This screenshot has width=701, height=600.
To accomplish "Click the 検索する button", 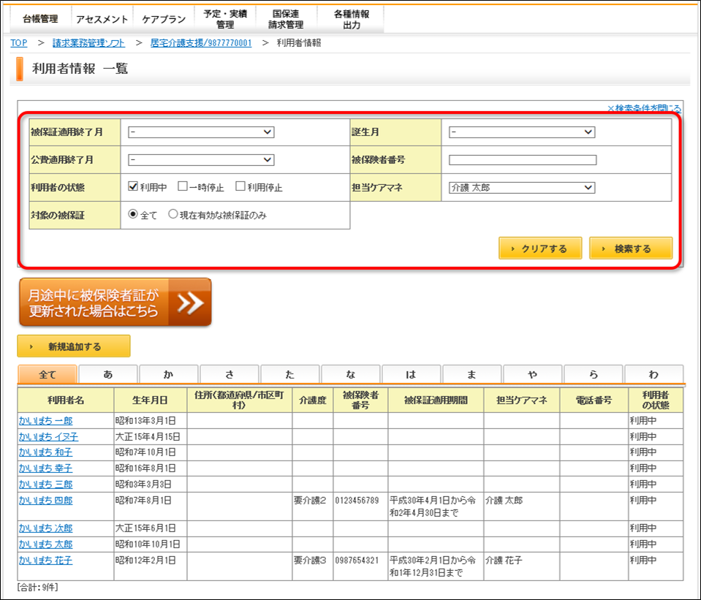I will coord(631,248).
